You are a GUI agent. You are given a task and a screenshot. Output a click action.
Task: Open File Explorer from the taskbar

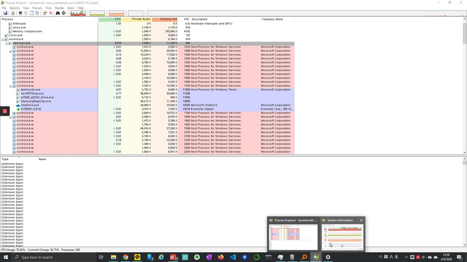(x=113, y=257)
